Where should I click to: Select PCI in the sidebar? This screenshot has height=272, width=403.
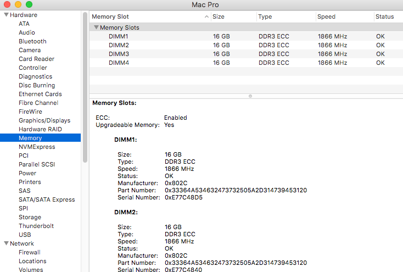pyautogui.click(x=24, y=156)
